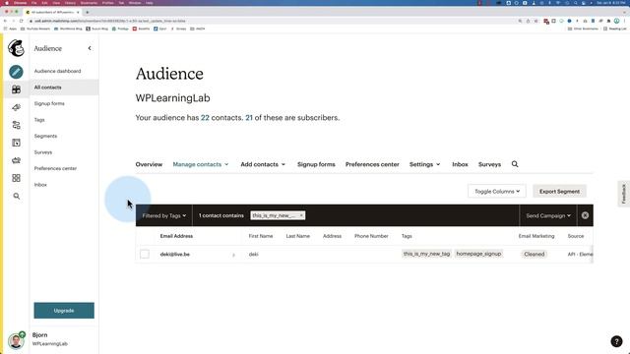Close the All subscribers browser tab

pos(78,12)
